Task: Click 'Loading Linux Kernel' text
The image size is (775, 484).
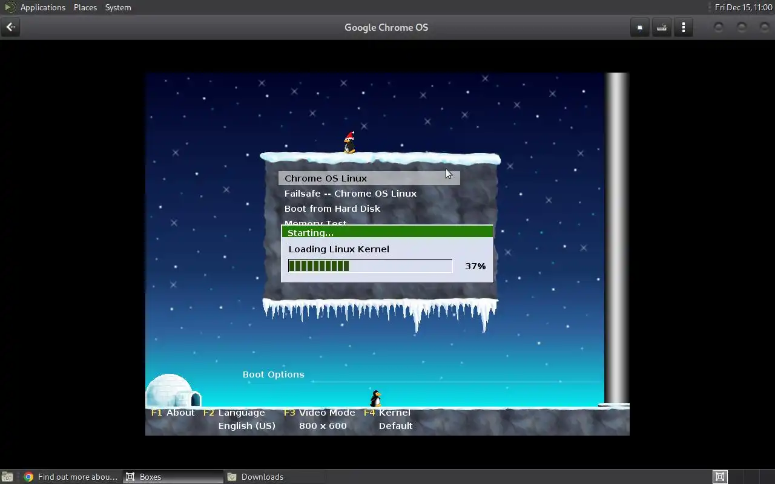Action: 338,249
